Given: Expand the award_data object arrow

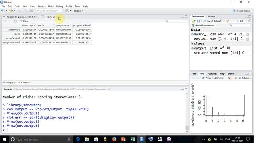Looking at the screenshot, I should pos(192,35).
